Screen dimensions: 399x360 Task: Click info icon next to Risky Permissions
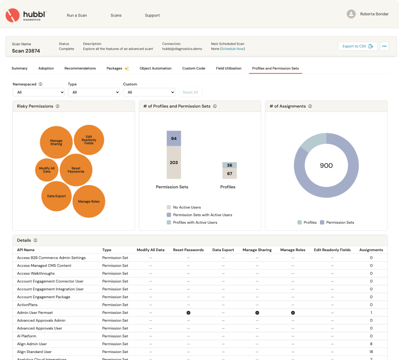58,106
